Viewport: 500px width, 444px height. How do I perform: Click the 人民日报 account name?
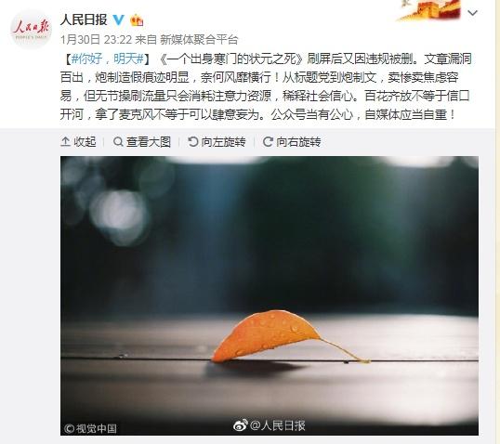(x=84, y=20)
